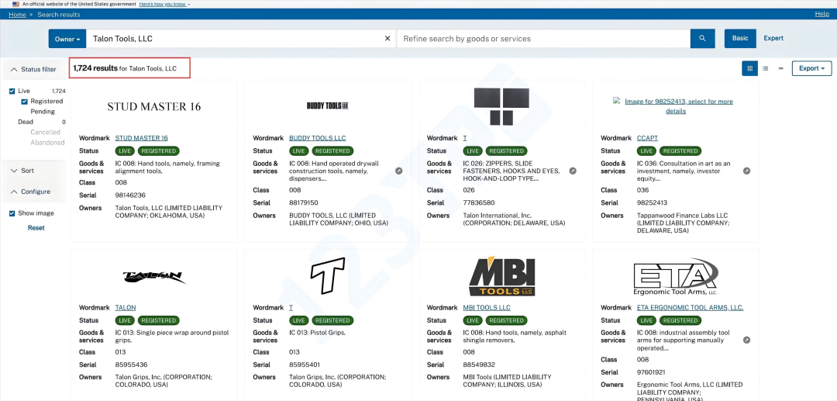The image size is (837, 401).
Task: Open the Owner search field dropdown
Action: [x=67, y=39]
